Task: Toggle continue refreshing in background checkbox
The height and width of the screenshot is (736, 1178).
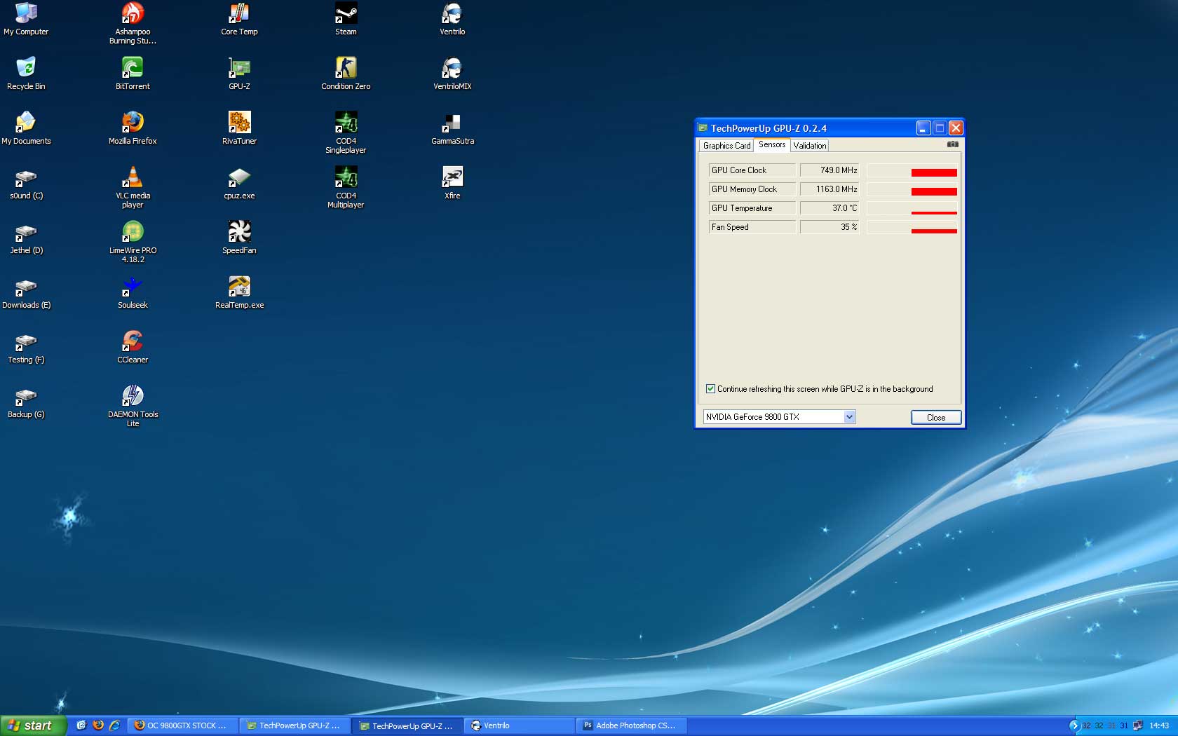Action: click(710, 389)
